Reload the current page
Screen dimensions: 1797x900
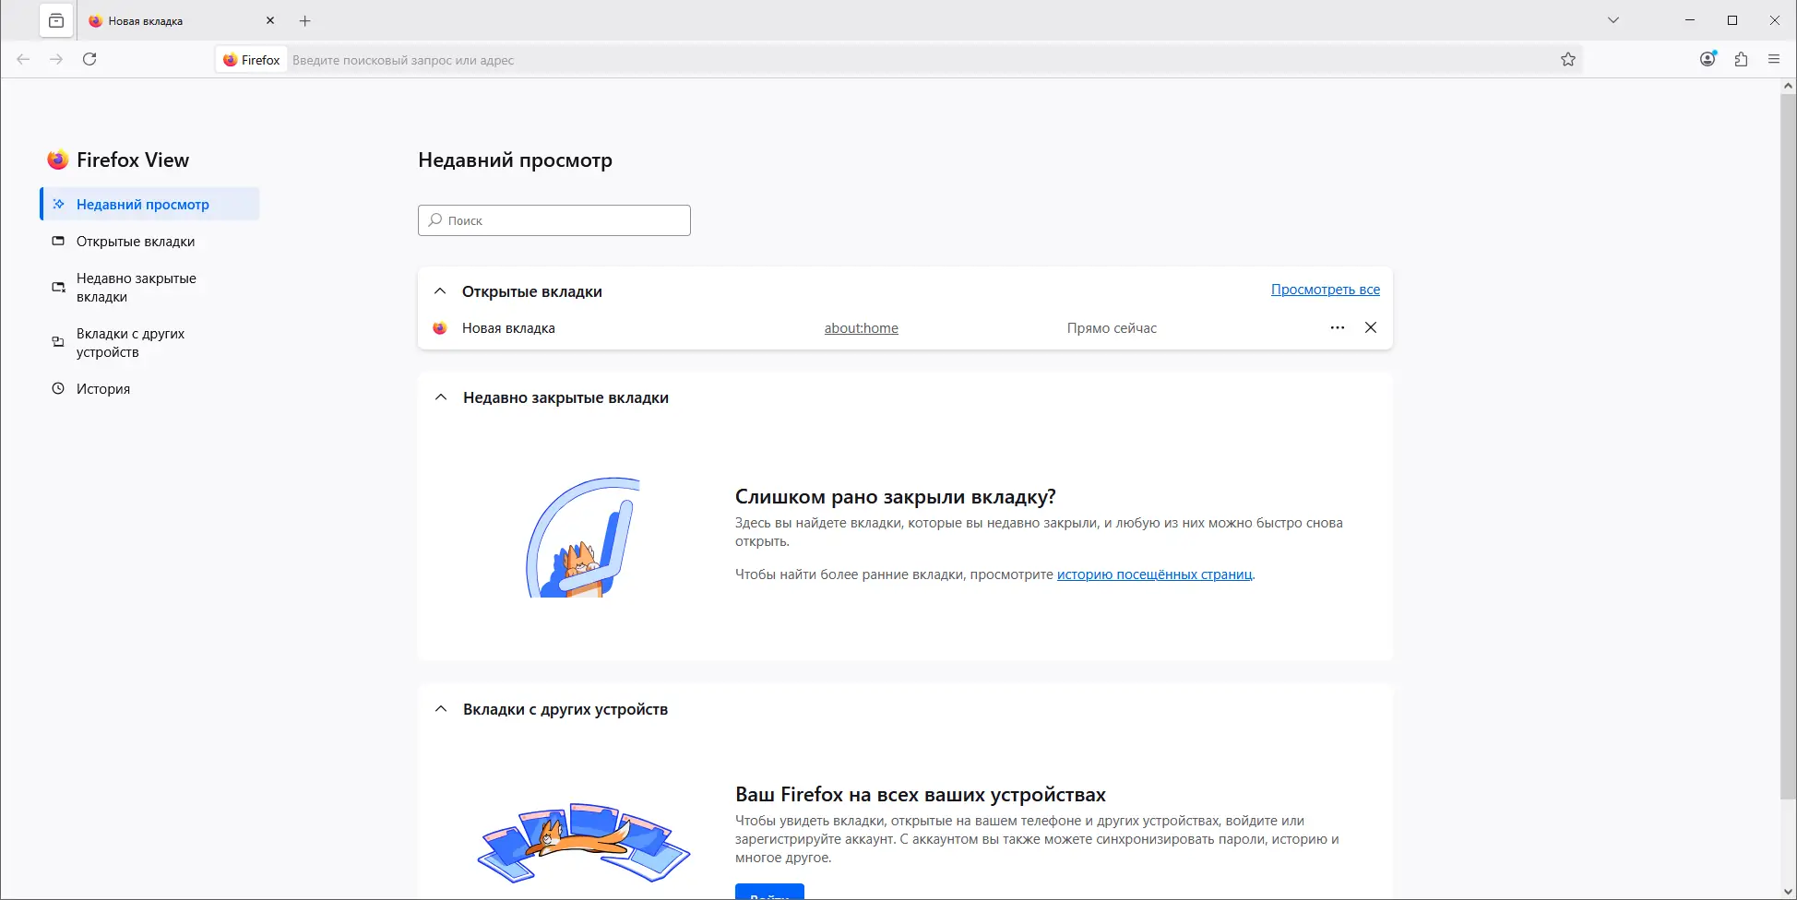[89, 59]
